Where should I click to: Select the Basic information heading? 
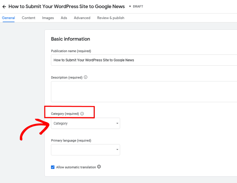click(x=70, y=39)
